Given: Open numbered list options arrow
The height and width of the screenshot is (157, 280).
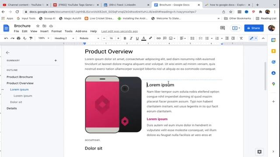Looking at the screenshot, I should pyautogui.click(x=222, y=38).
